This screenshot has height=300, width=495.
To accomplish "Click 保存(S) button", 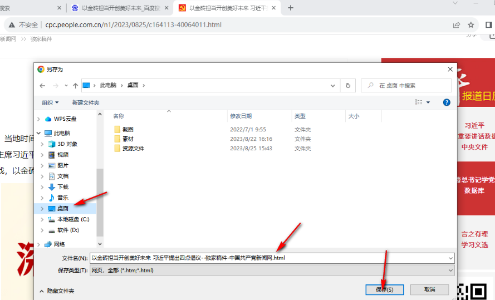I will (385, 289).
